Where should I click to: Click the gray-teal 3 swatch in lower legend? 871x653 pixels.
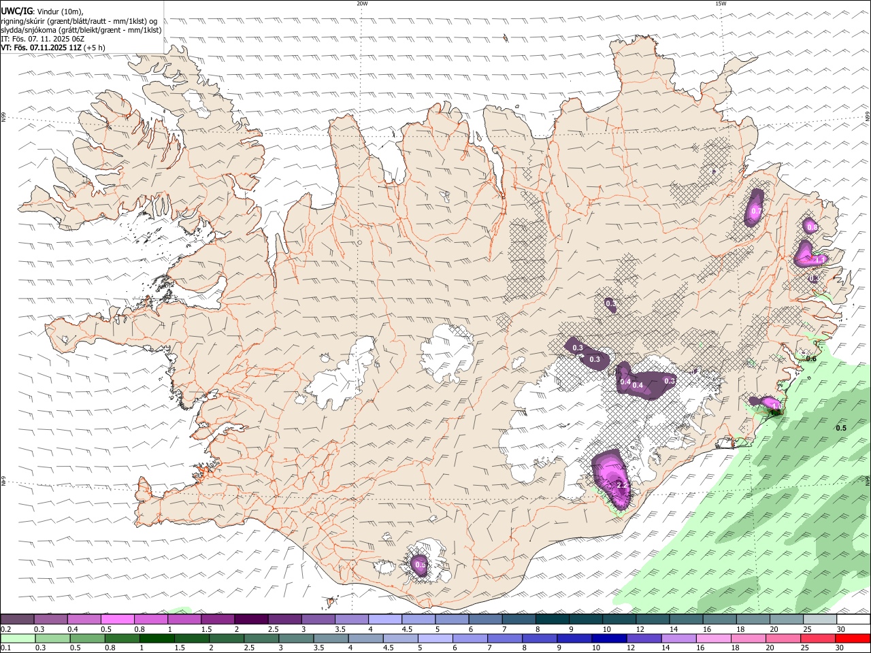[295, 639]
